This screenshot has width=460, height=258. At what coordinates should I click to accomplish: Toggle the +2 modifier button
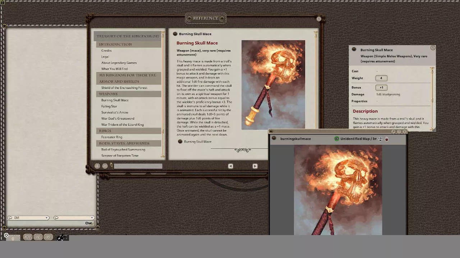point(38,237)
